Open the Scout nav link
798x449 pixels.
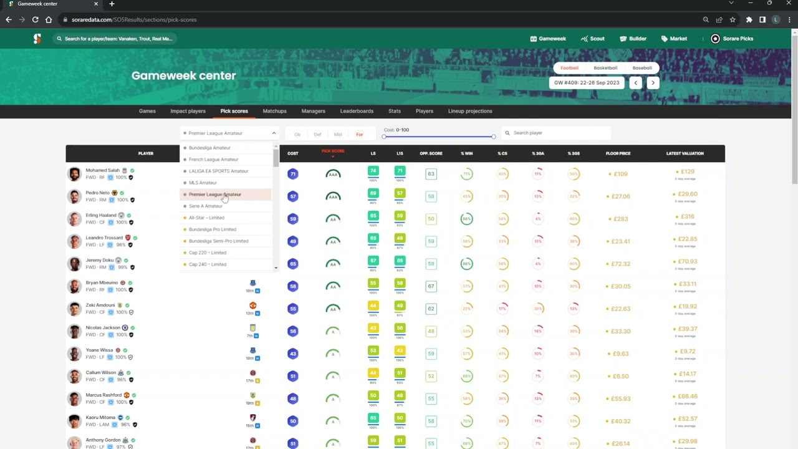tap(592, 39)
